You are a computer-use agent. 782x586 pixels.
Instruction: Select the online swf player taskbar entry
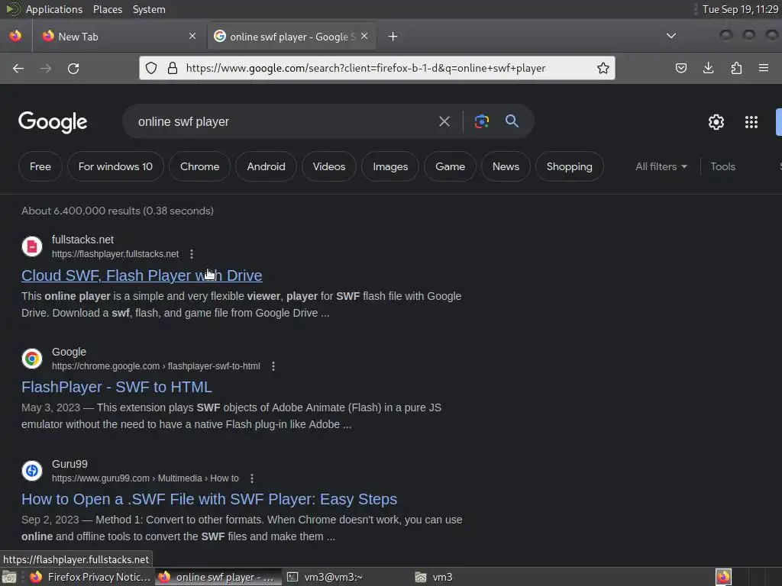tap(218, 577)
